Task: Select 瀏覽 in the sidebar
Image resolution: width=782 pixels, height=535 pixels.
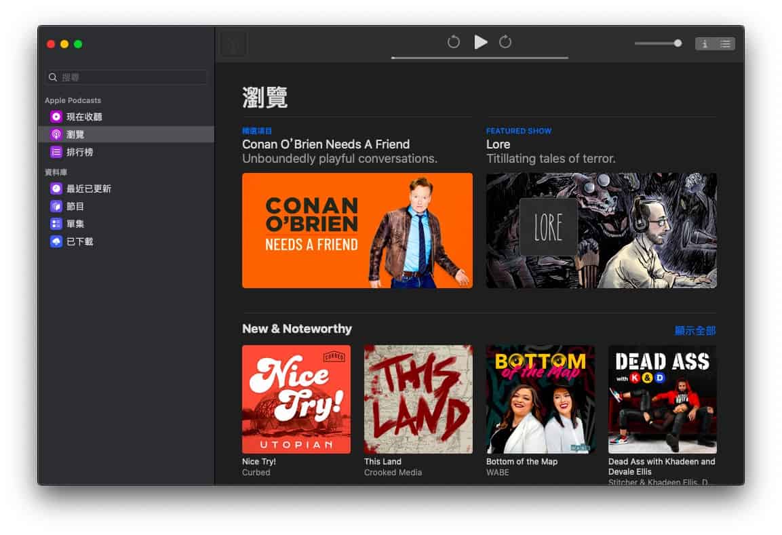Action: 126,134
